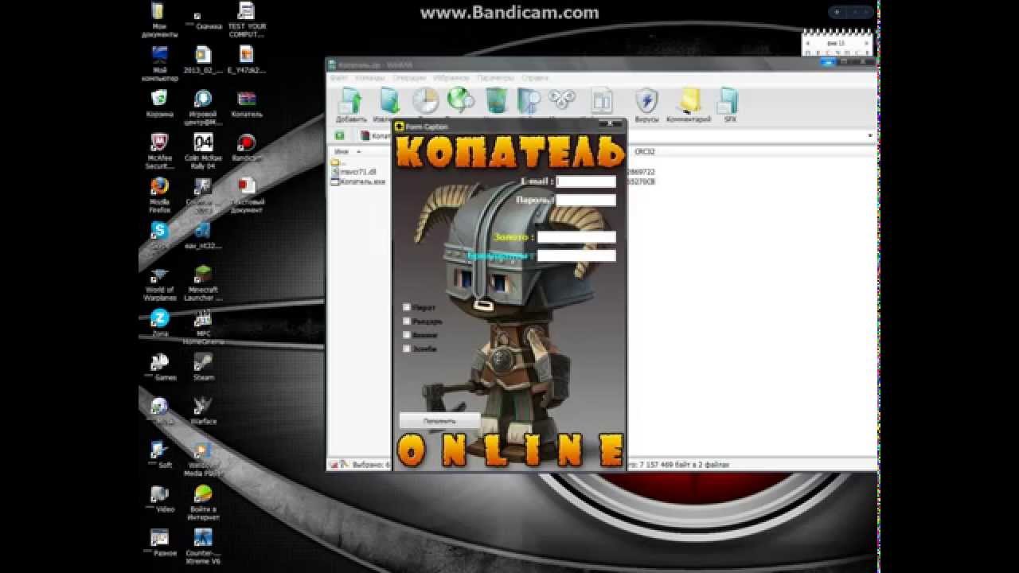Click the Info icon in WinRAR toolbar
Screen dimensions: 1019x573
pos(601,101)
